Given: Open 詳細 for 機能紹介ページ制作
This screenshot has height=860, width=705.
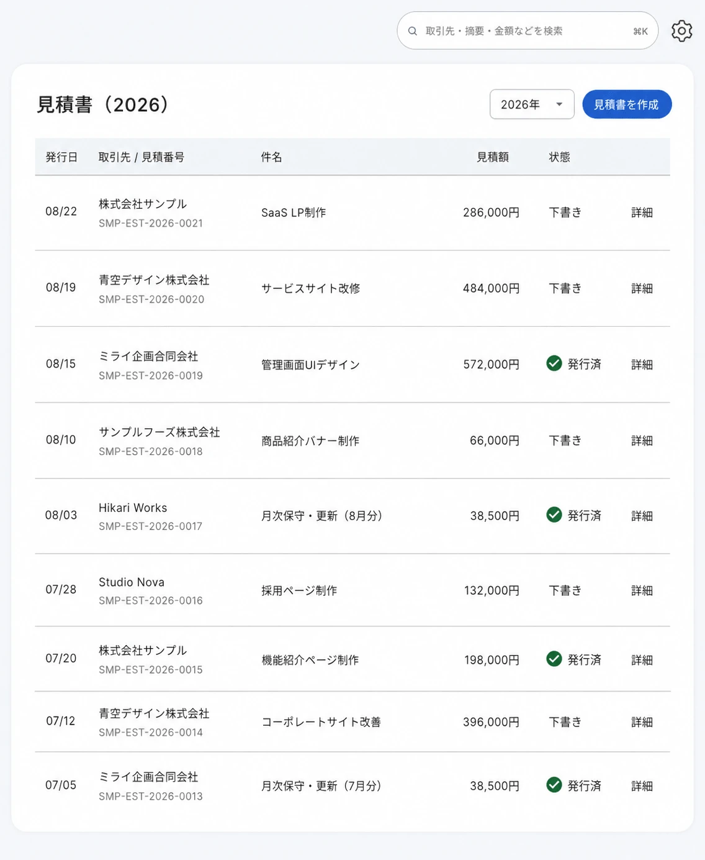Looking at the screenshot, I should point(642,660).
